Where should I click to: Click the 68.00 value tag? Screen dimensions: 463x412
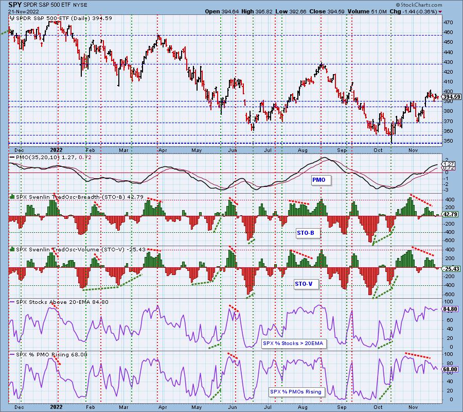(450, 369)
